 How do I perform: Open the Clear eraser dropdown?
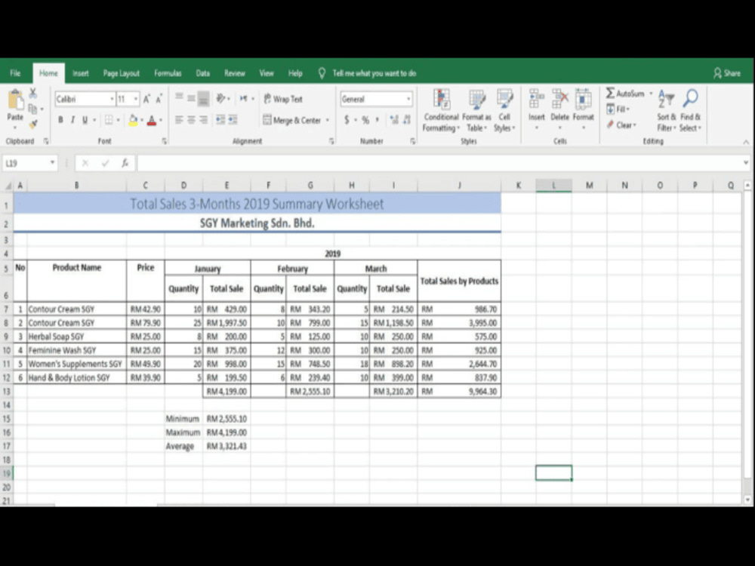coord(621,125)
